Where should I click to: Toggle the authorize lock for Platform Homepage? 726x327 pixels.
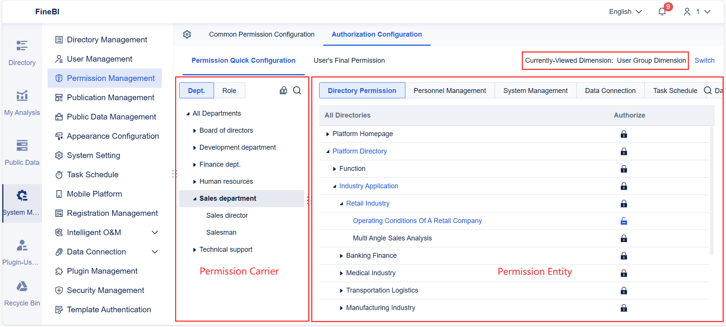[624, 134]
